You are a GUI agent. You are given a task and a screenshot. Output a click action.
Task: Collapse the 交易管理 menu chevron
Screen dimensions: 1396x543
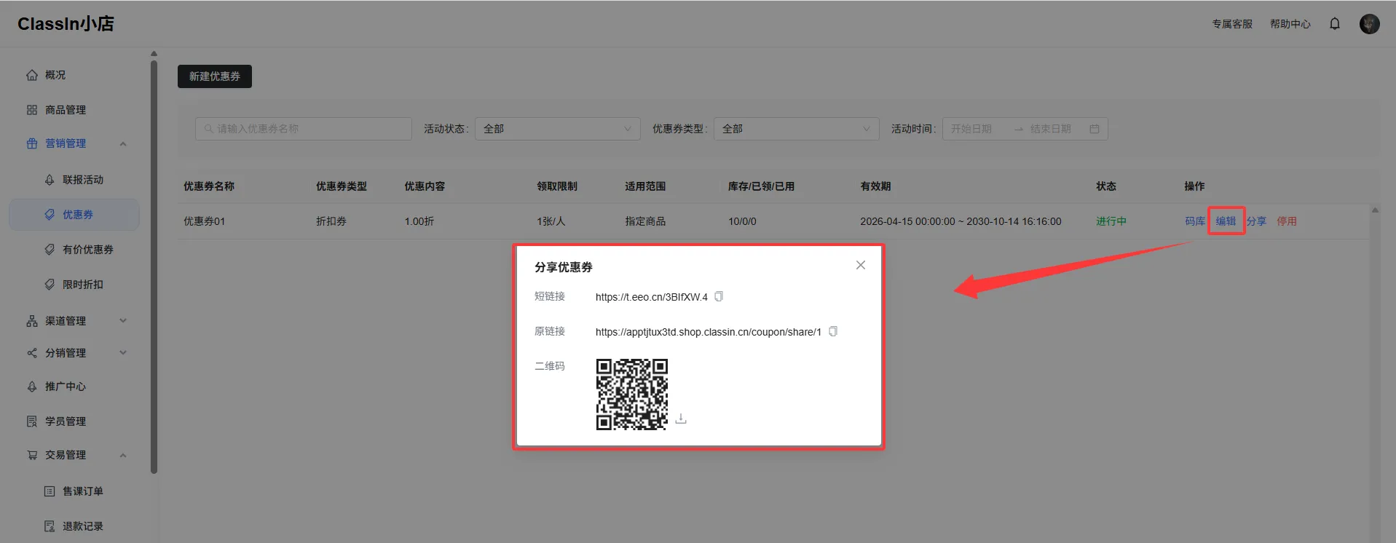point(123,456)
